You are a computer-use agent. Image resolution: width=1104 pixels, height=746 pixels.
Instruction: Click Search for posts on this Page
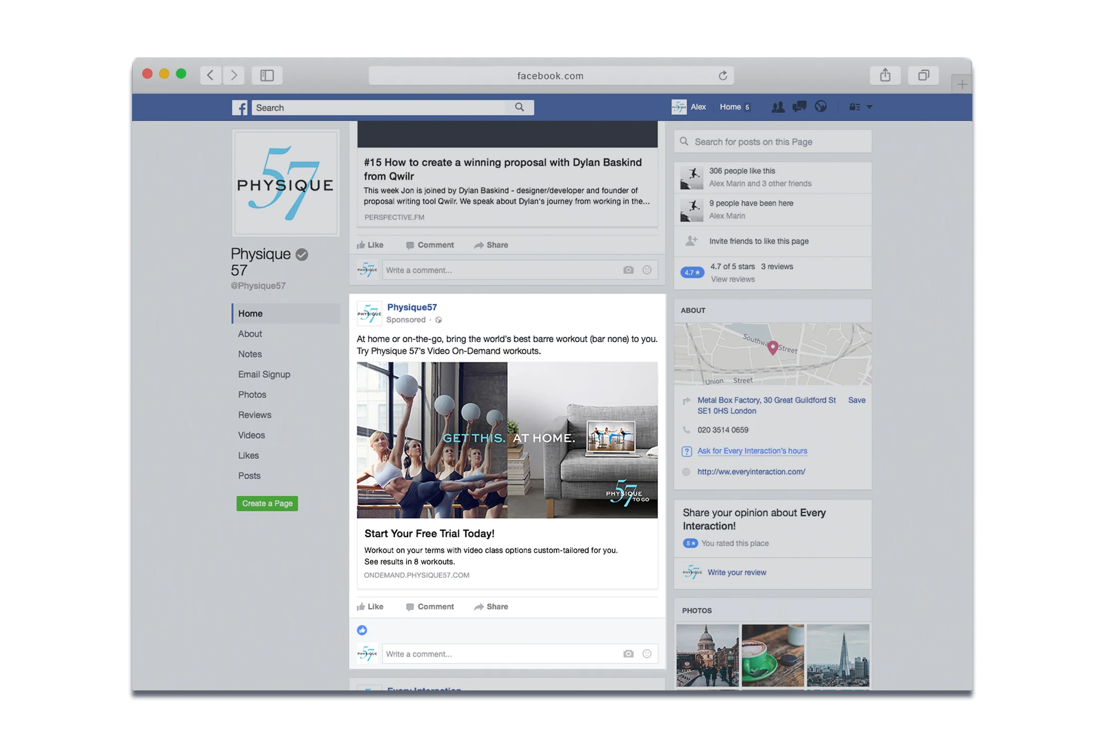(x=773, y=142)
